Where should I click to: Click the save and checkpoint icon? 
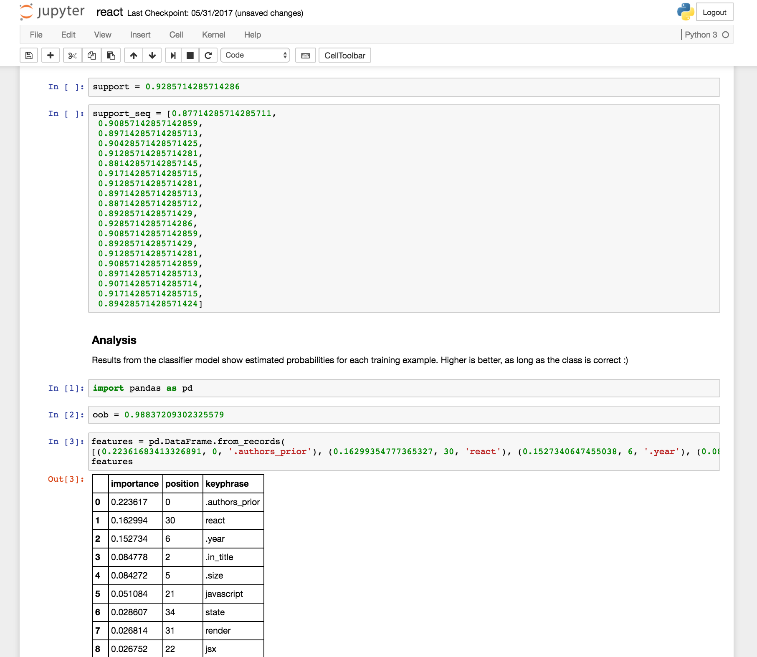tap(29, 56)
